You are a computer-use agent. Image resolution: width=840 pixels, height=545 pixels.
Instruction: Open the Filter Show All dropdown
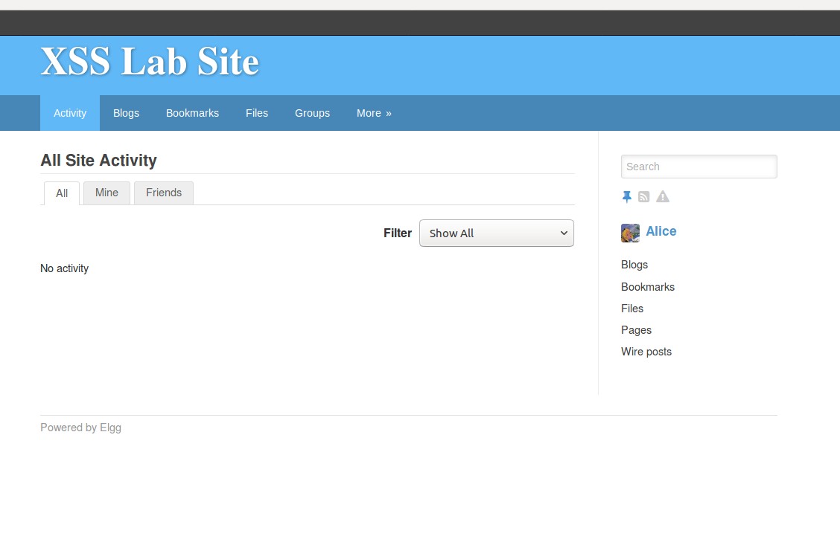pyautogui.click(x=496, y=233)
